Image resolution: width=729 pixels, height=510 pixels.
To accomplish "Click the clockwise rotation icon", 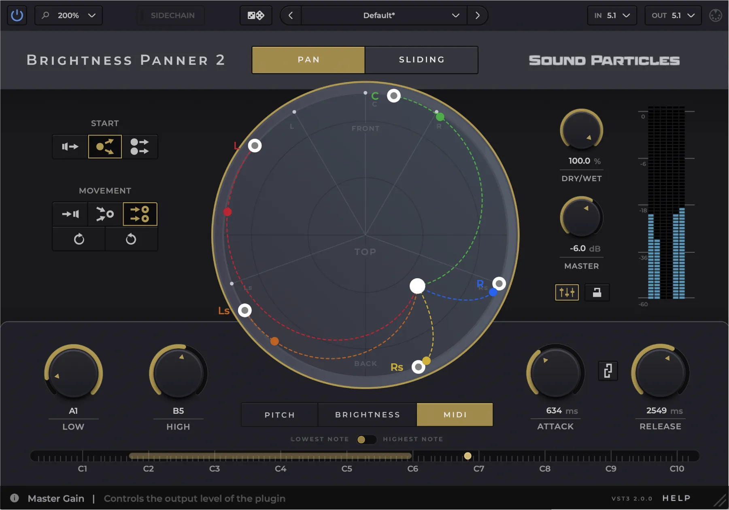I will pos(79,239).
